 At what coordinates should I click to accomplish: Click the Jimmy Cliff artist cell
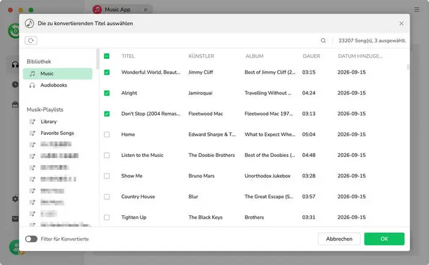coord(200,72)
